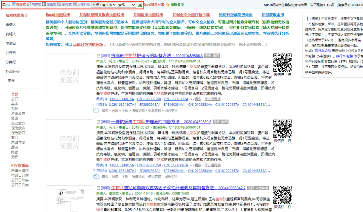Filter results by 主动放弃 status
Viewport: 363px width, 212px height.
(18, 123)
